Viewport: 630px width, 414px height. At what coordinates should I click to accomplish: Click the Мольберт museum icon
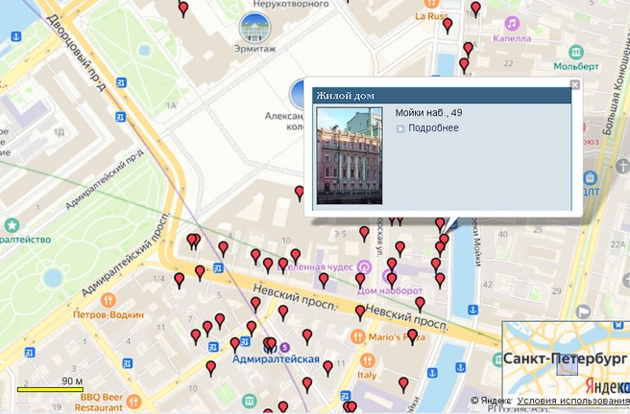click(576, 52)
